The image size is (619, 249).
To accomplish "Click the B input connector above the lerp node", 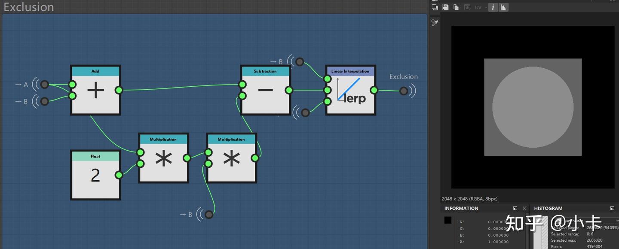I will pos(300,62).
